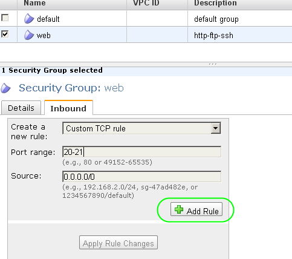
Task: Click the green plus icon on Add Rule
Action: (179, 209)
